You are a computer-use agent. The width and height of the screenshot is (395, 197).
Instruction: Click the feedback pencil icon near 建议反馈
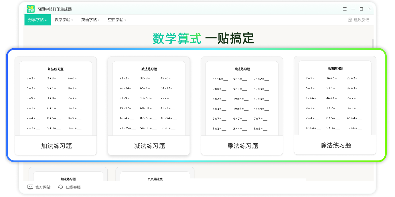tap(350, 20)
